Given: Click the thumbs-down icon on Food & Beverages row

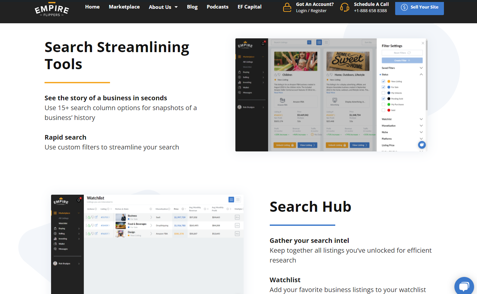Looking at the screenshot, I should [93, 225].
